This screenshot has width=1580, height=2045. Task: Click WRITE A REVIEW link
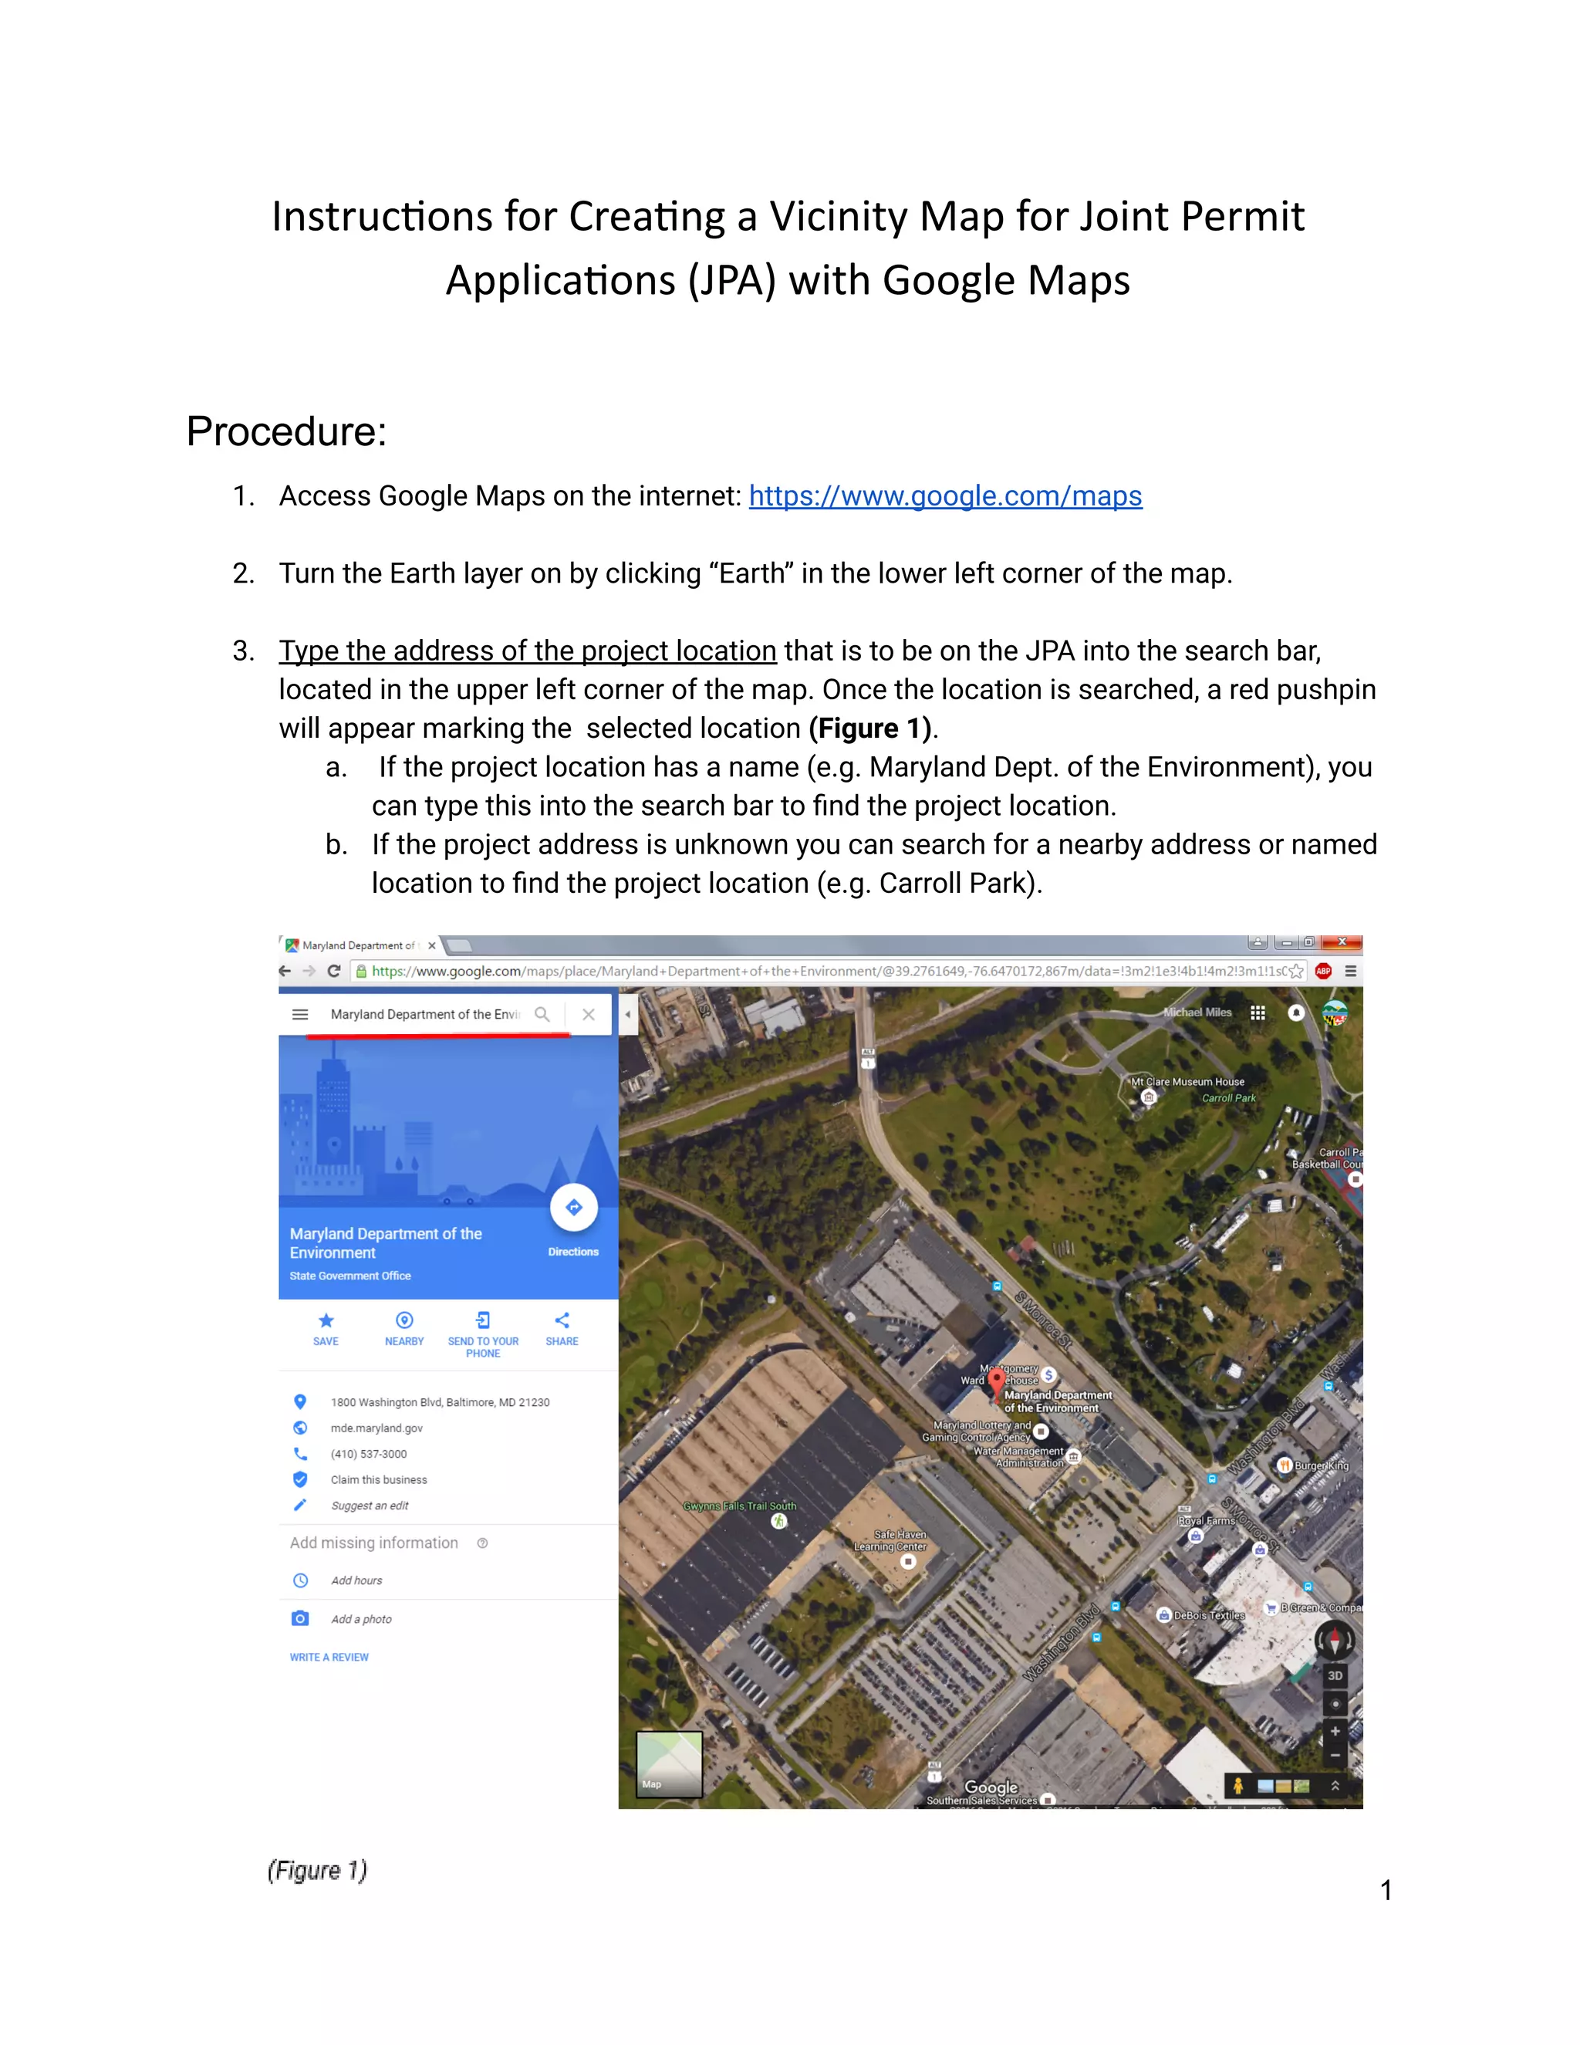pyautogui.click(x=329, y=1658)
